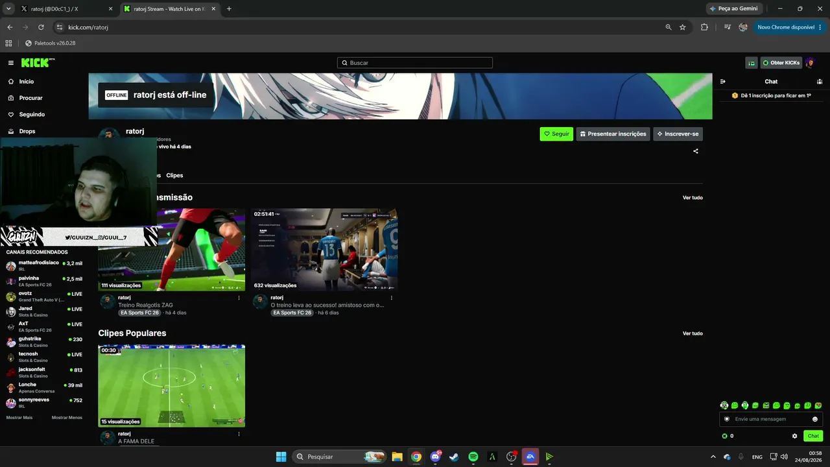Open the Steam taskbar icon

coord(454,457)
